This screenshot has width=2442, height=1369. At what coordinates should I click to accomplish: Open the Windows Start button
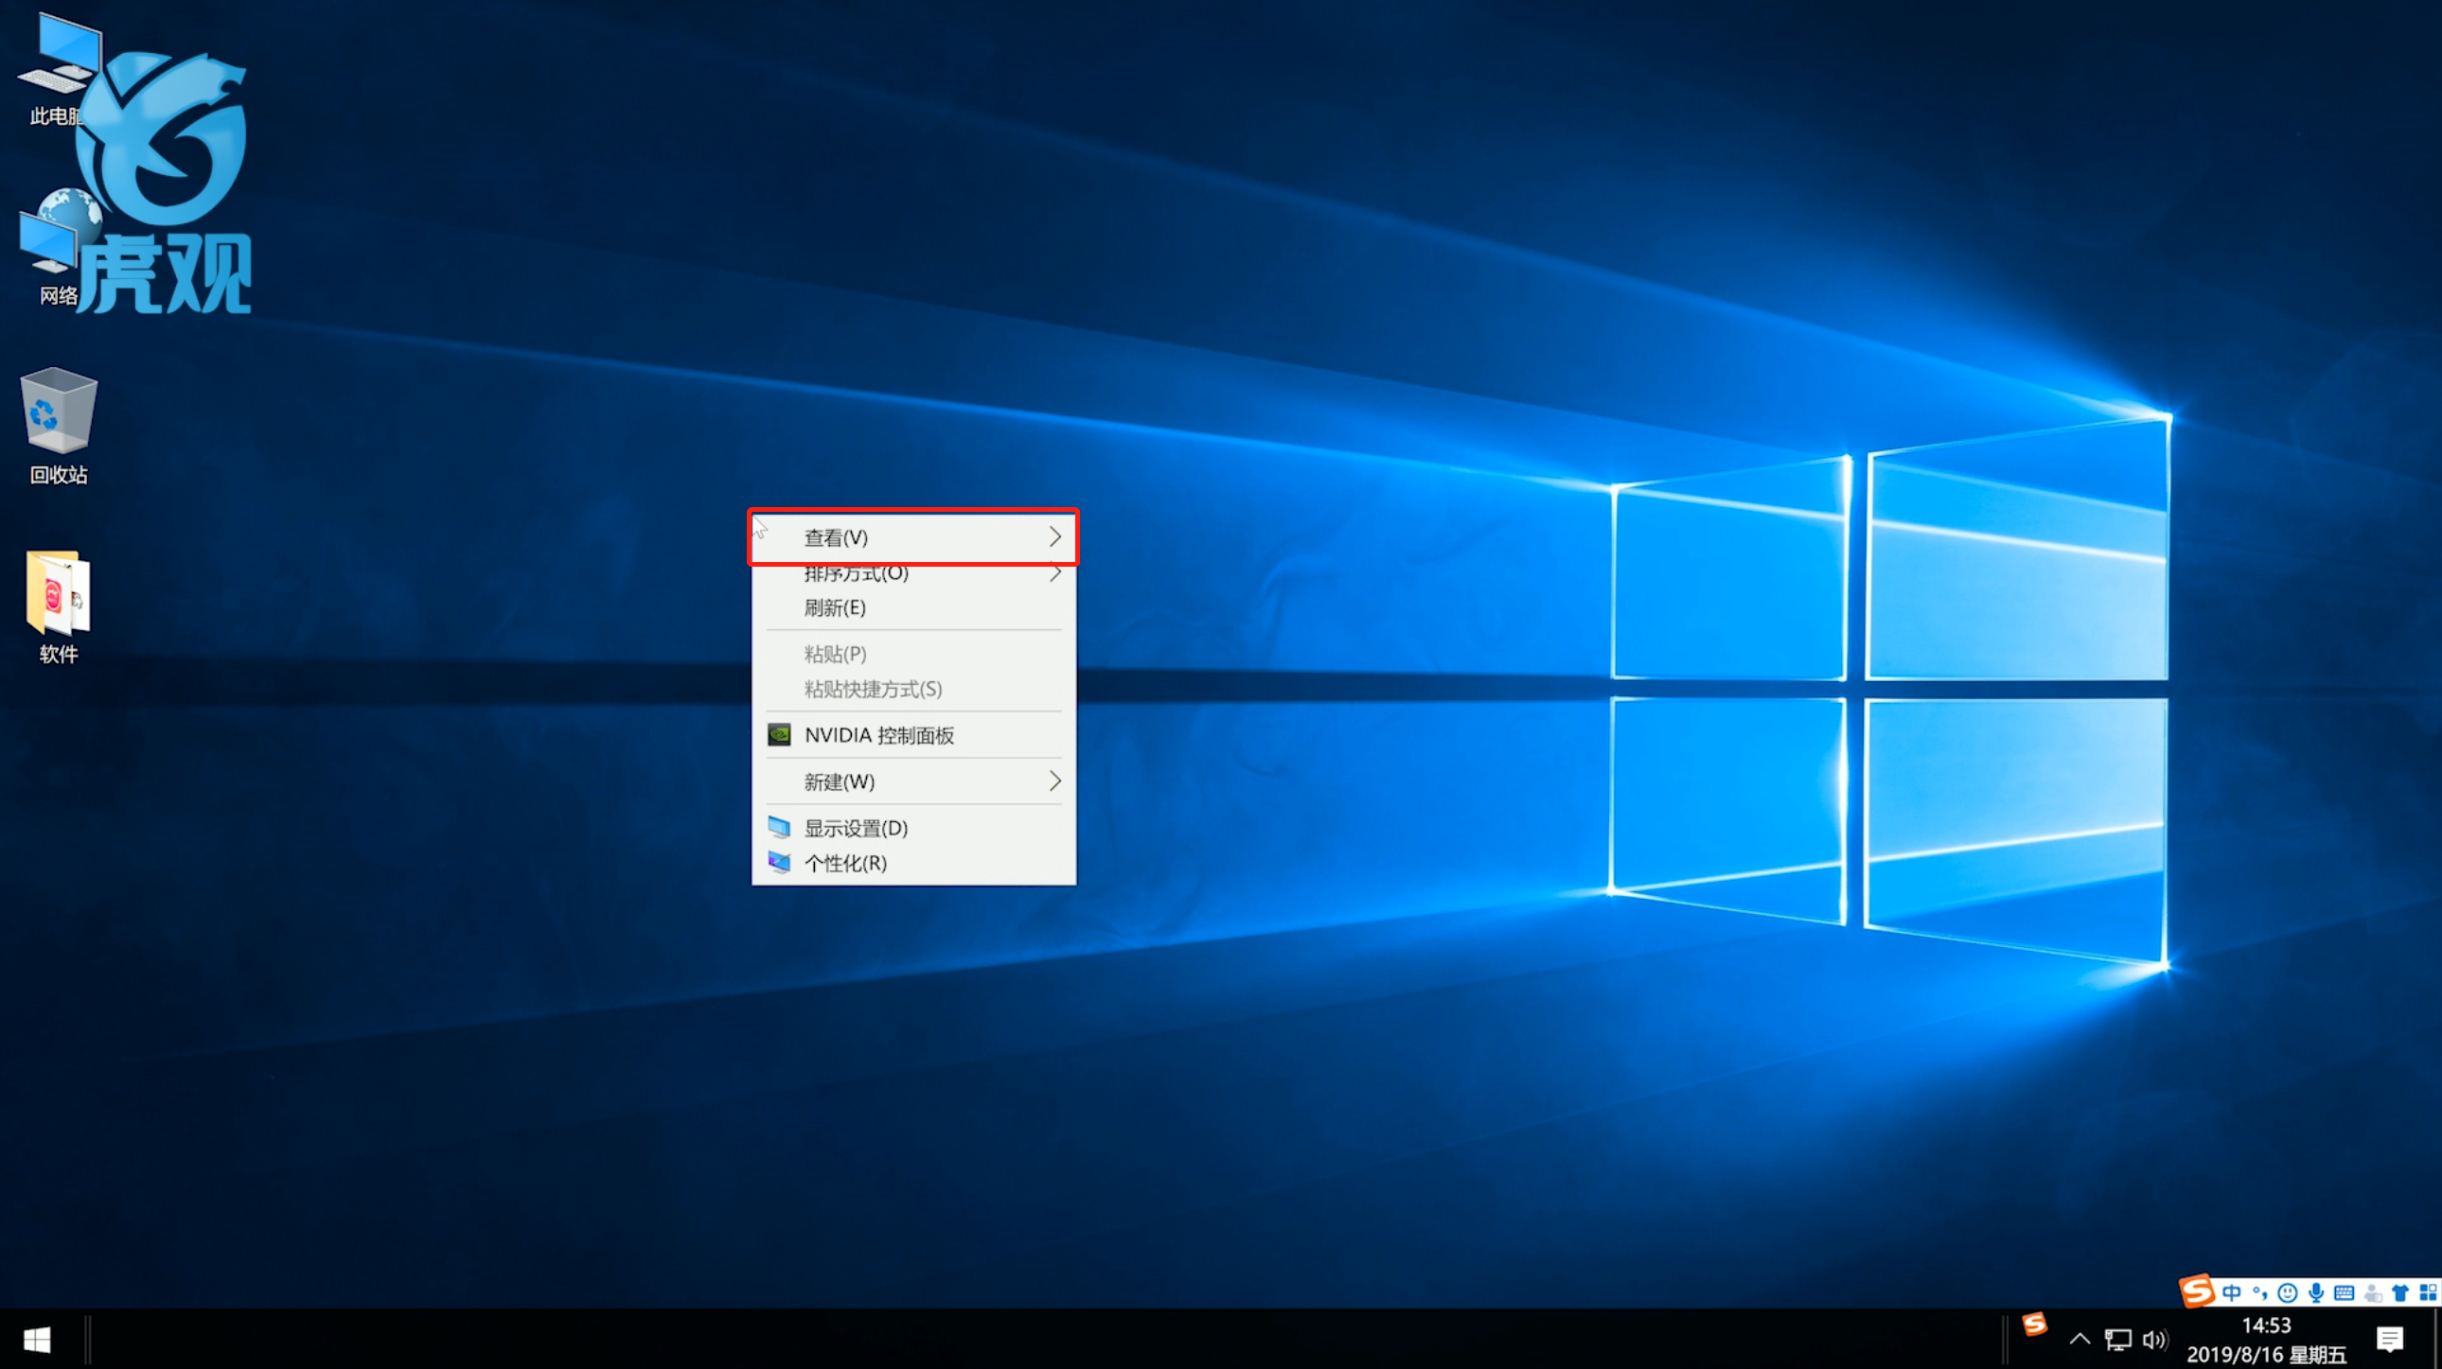click(37, 1339)
